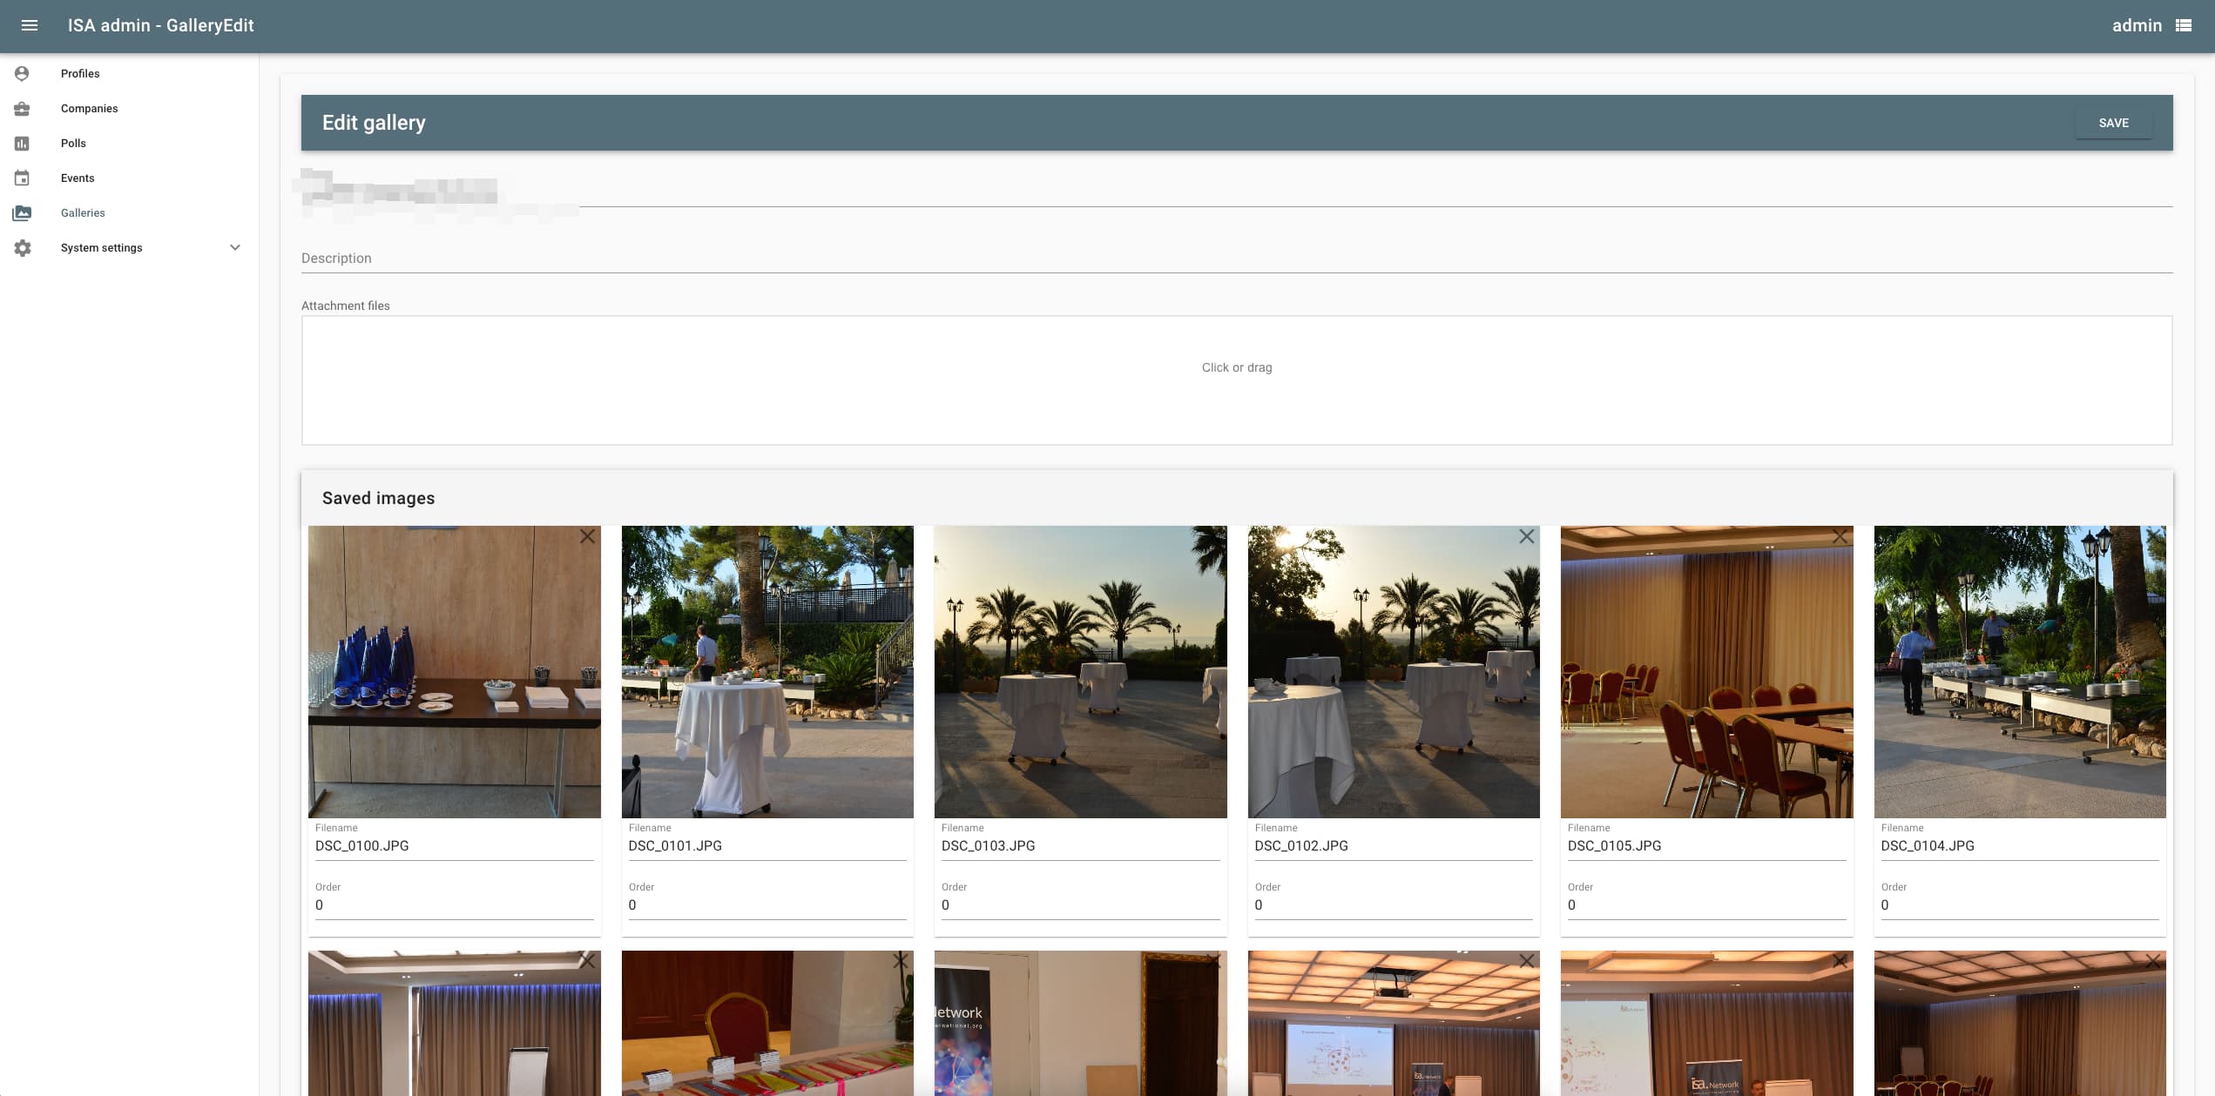This screenshot has width=2215, height=1096.
Task: Click the Polls chart icon
Action: coord(22,143)
